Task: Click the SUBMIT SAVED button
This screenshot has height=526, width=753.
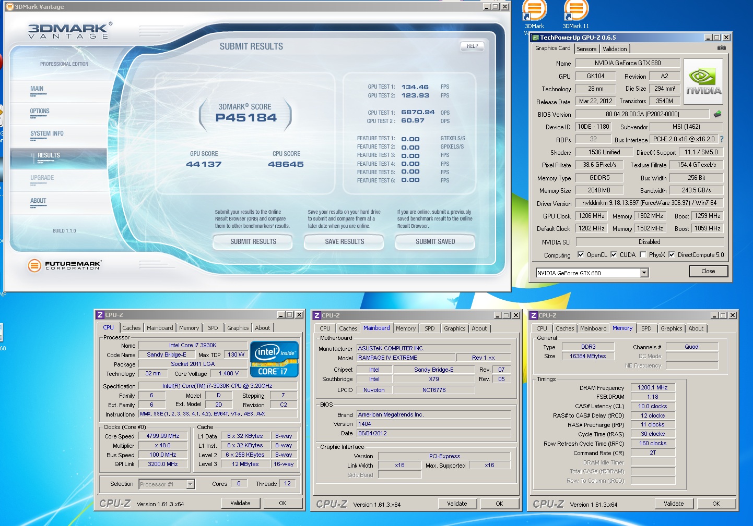Action: (436, 242)
